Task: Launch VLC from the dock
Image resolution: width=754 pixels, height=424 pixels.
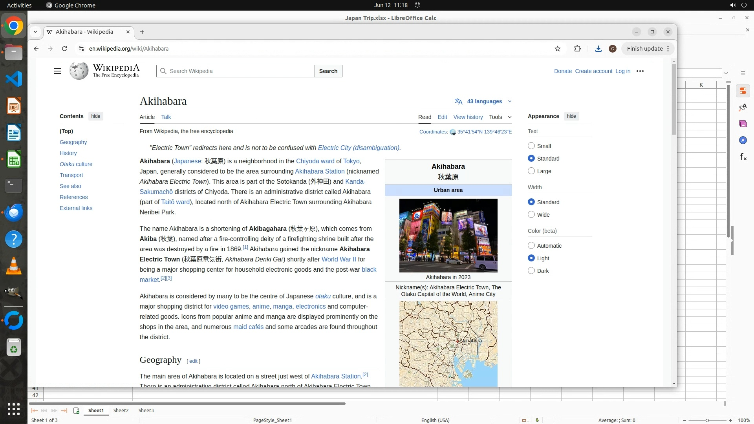Action: [x=14, y=266]
